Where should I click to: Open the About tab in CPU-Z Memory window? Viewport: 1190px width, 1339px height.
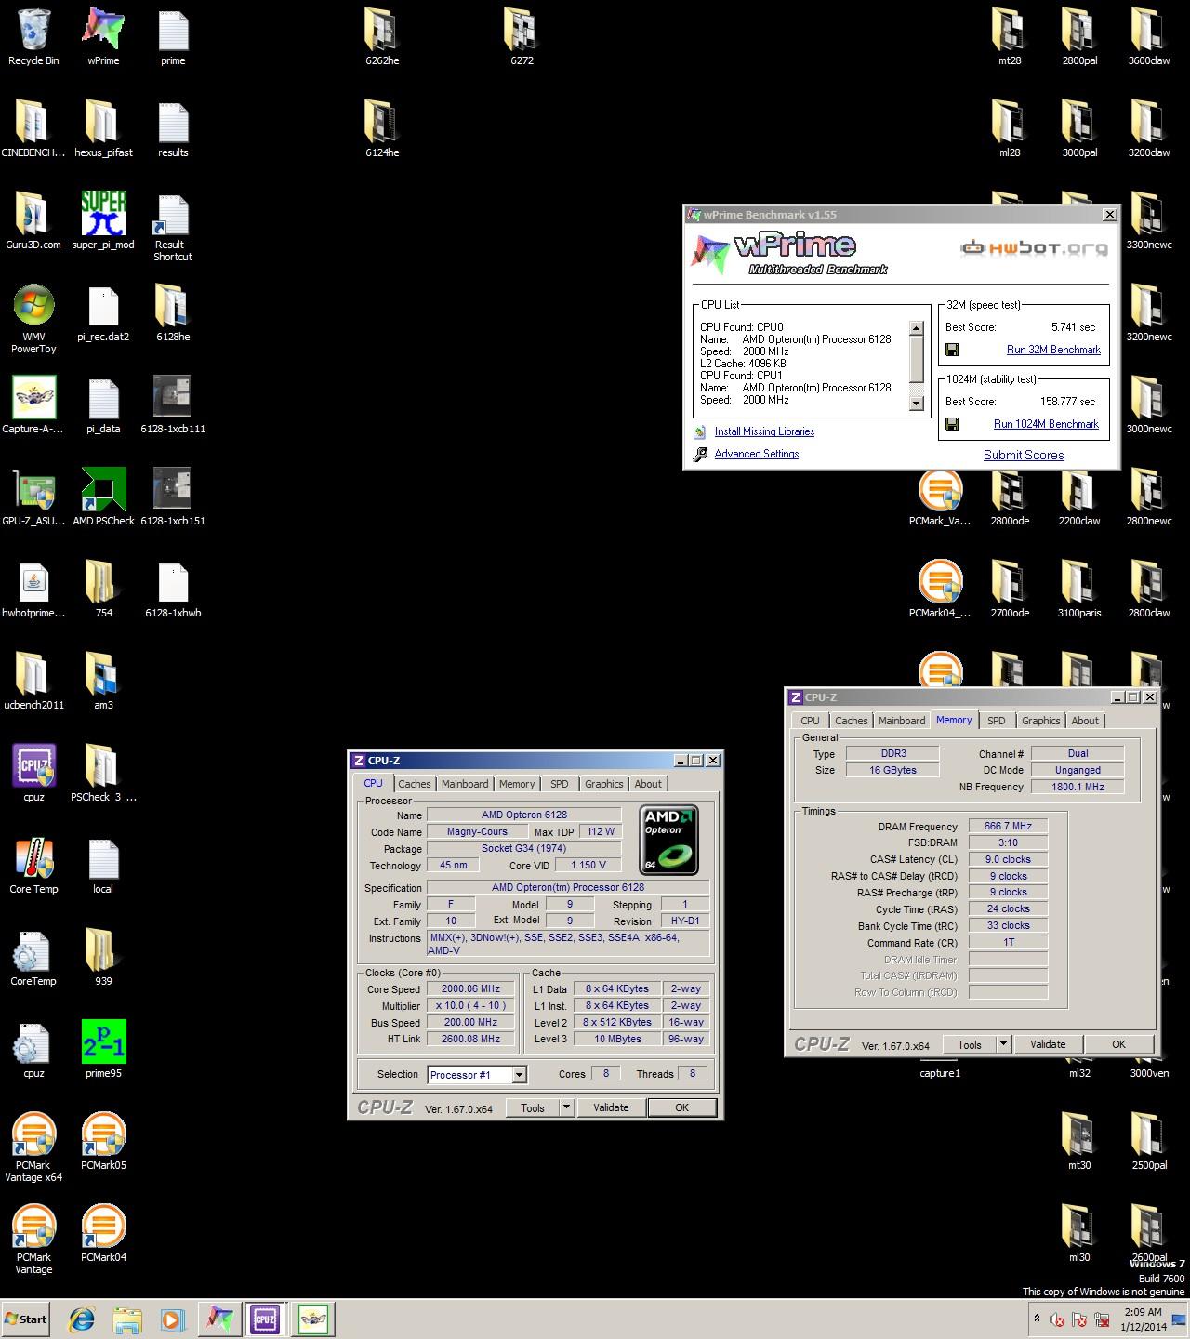(1085, 721)
